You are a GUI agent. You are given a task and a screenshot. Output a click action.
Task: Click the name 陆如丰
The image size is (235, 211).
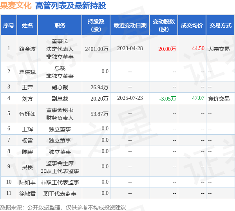[27, 182]
